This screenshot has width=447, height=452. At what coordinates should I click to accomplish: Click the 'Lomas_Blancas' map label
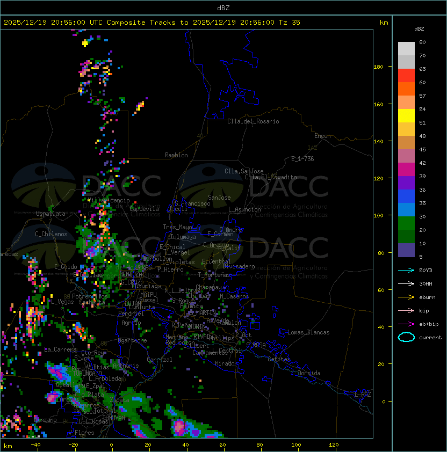click(308, 332)
